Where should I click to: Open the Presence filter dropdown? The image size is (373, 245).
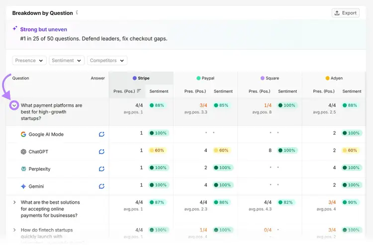click(x=29, y=60)
